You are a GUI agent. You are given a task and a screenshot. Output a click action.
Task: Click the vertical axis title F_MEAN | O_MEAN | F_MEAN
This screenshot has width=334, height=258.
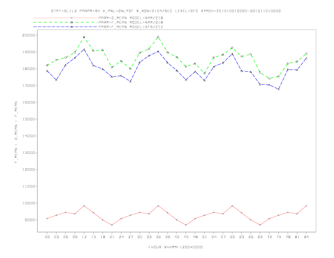pos(16,132)
